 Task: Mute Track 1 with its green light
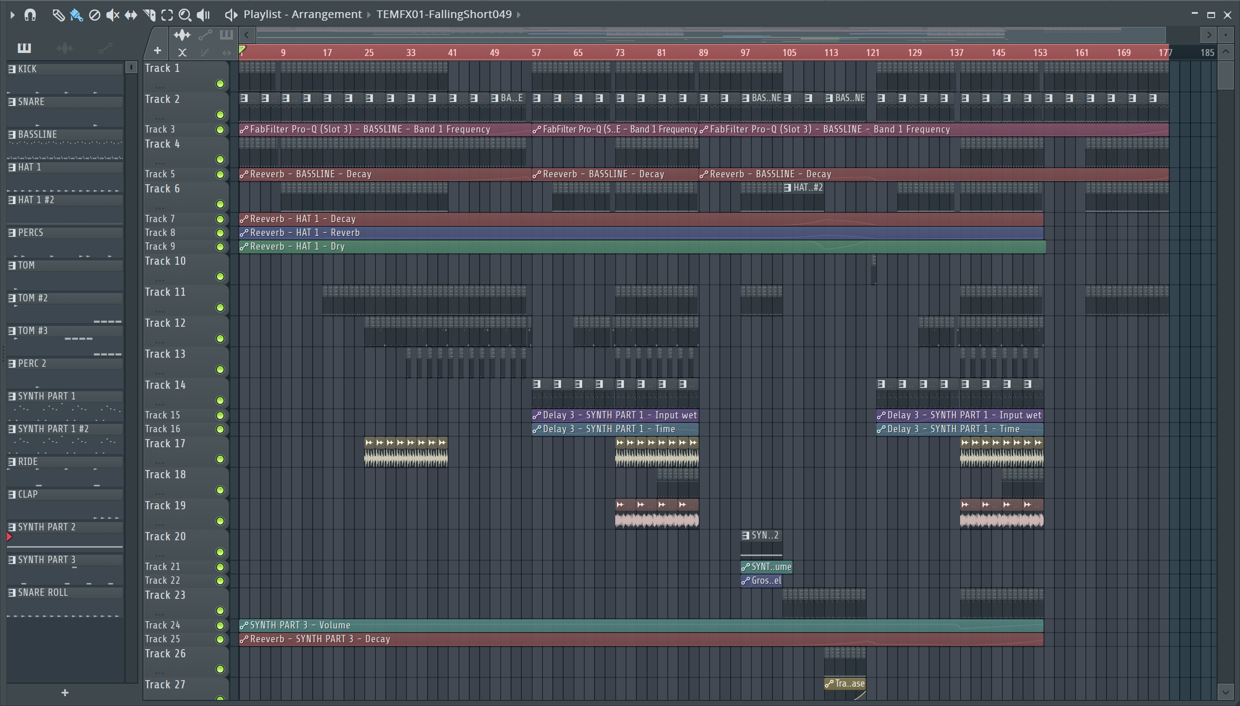coord(220,84)
